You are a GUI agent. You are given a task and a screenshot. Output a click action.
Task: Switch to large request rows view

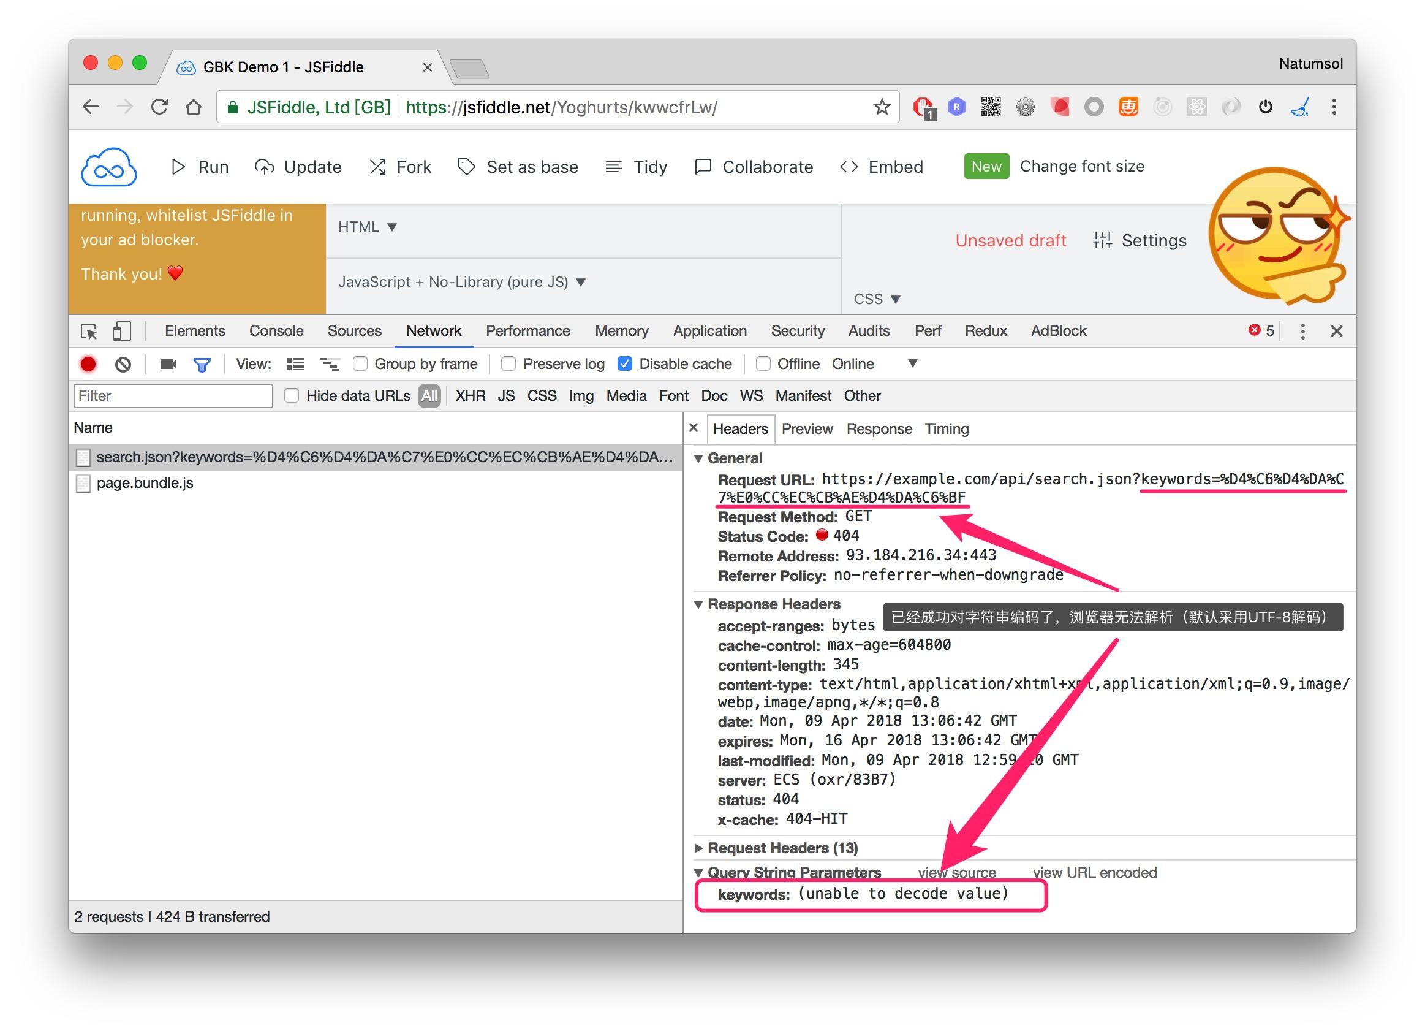point(295,364)
